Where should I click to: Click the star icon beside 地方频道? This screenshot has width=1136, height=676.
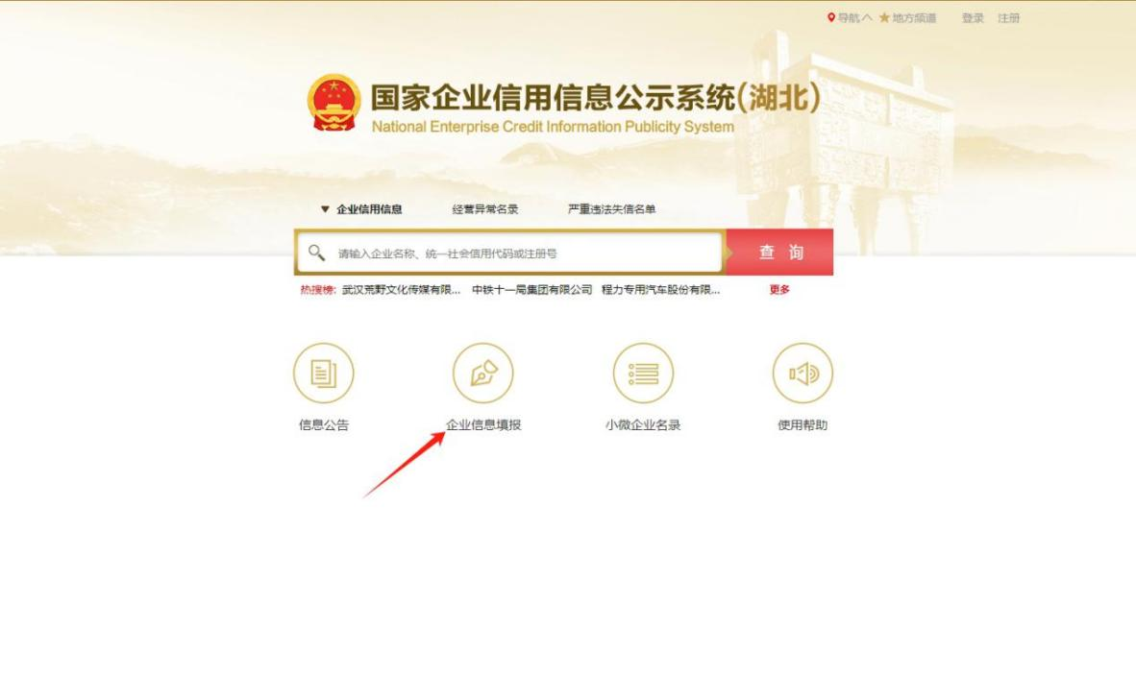pos(884,17)
